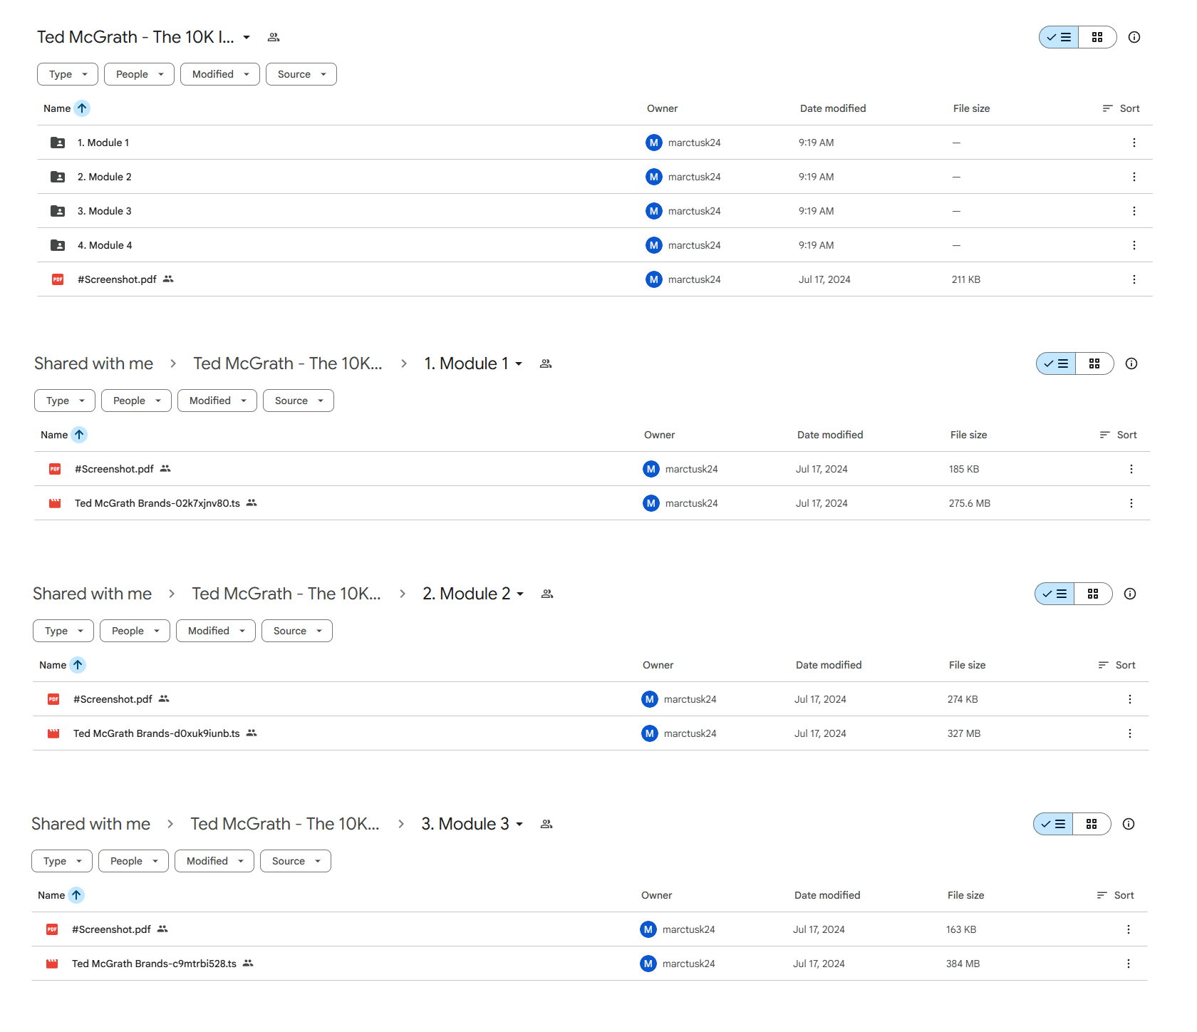Click Date modified header in top folder panel

(x=833, y=108)
